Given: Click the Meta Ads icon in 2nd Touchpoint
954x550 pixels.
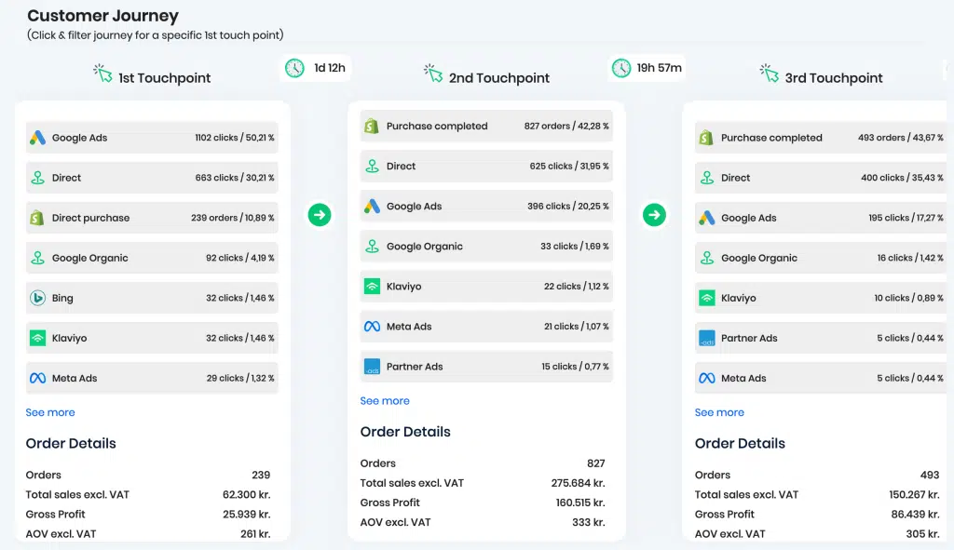Looking at the screenshot, I should coord(372,327).
